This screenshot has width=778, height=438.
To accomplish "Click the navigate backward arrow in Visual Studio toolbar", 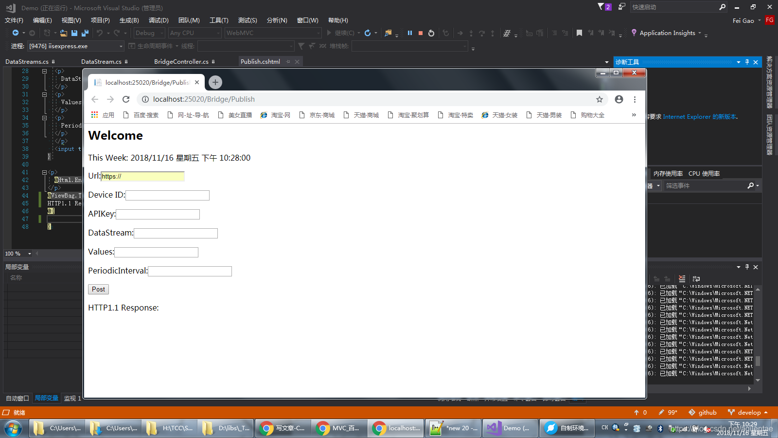I will (16, 33).
